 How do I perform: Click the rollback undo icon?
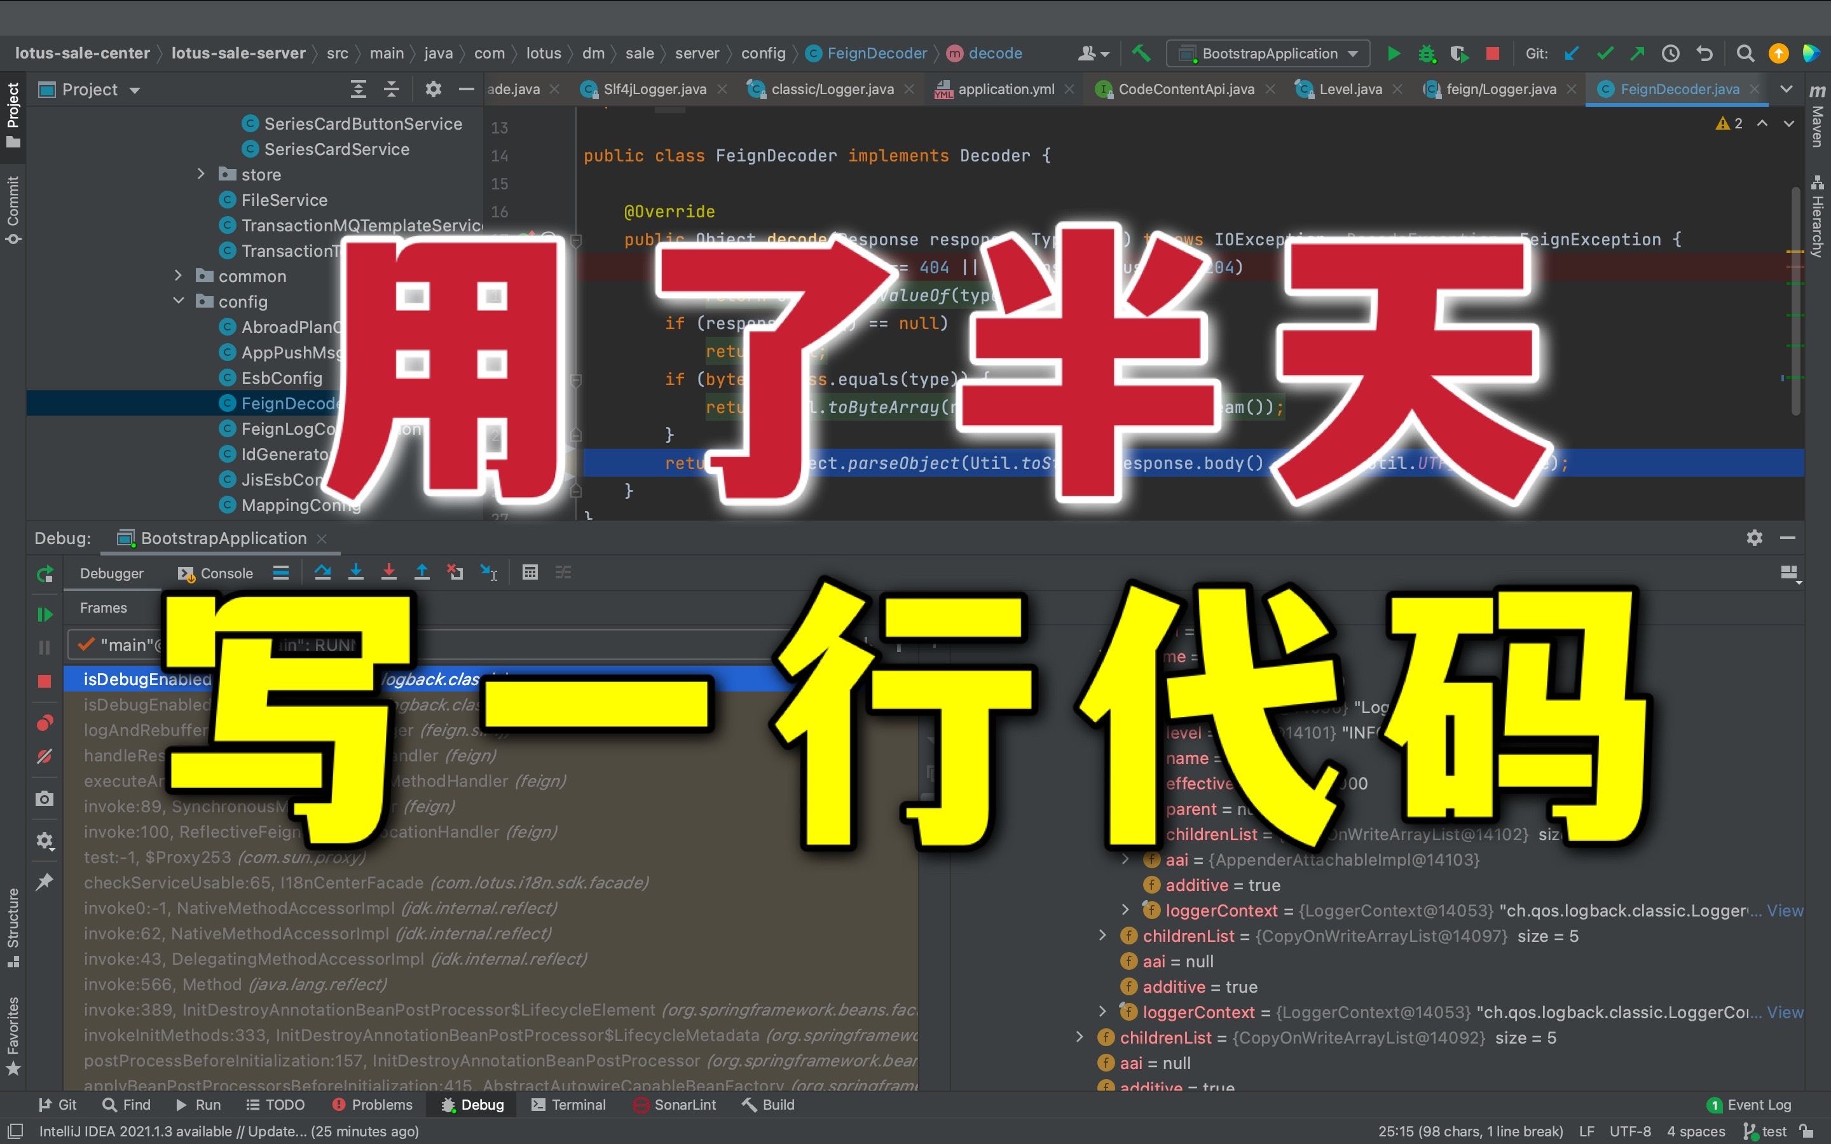1704,54
